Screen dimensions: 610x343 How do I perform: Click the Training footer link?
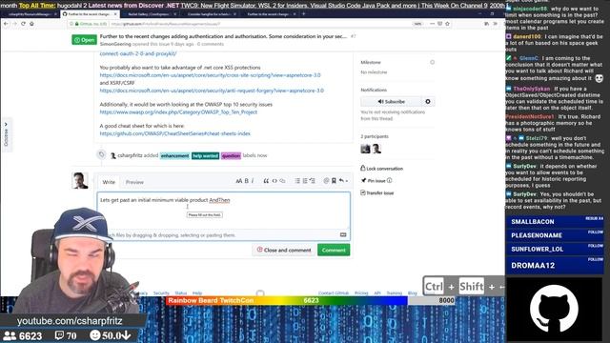pyautogui.click(x=394, y=293)
